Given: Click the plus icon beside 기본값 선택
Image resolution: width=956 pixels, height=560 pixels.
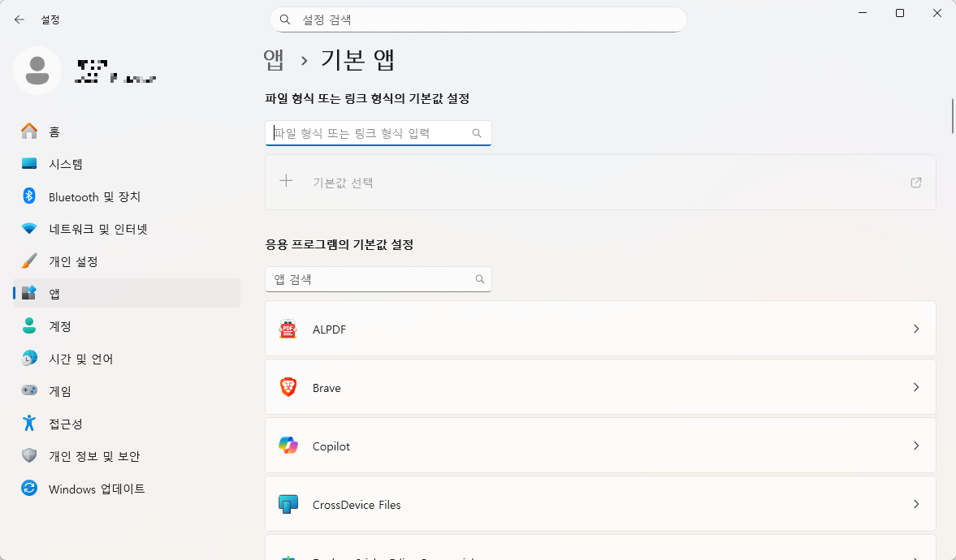Looking at the screenshot, I should pos(286,181).
